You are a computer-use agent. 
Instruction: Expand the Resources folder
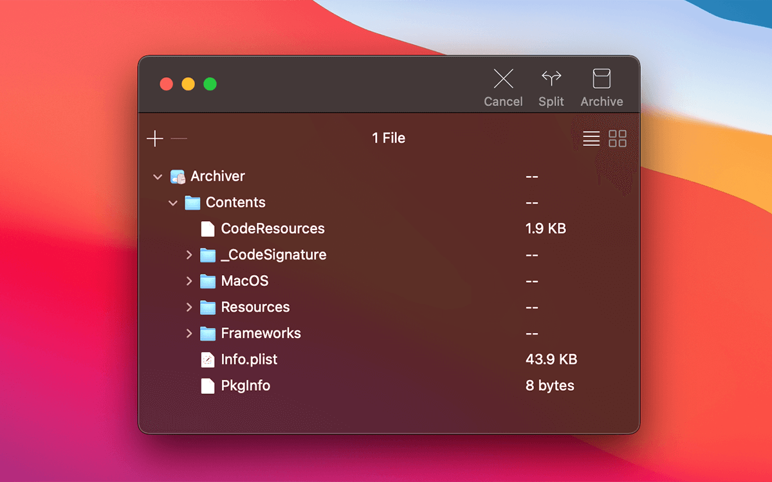pos(188,307)
